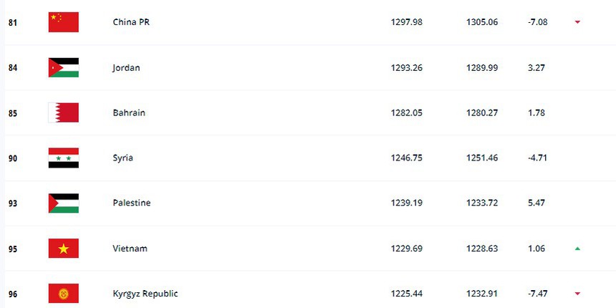Click Palestine's points change value 5.47
616x308 pixels.
pyautogui.click(x=536, y=203)
